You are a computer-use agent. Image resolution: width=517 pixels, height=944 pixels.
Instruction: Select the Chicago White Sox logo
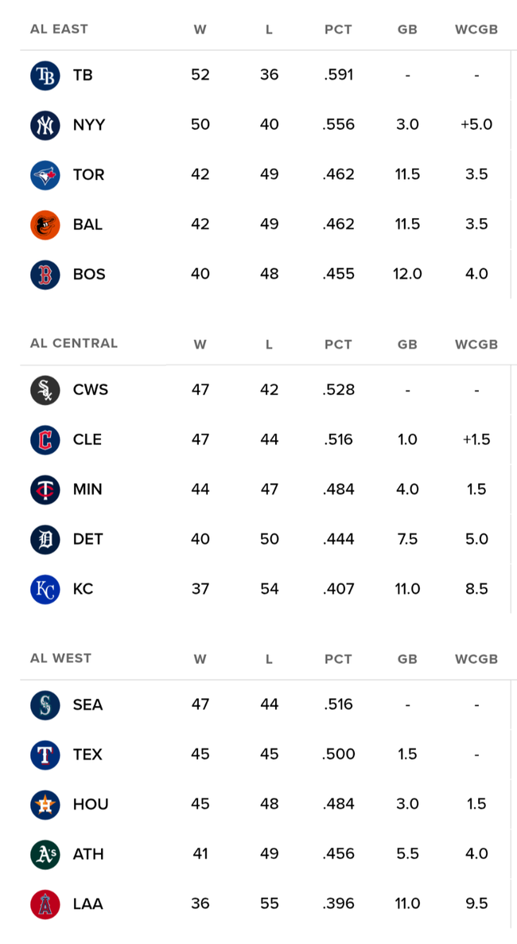[x=45, y=390]
